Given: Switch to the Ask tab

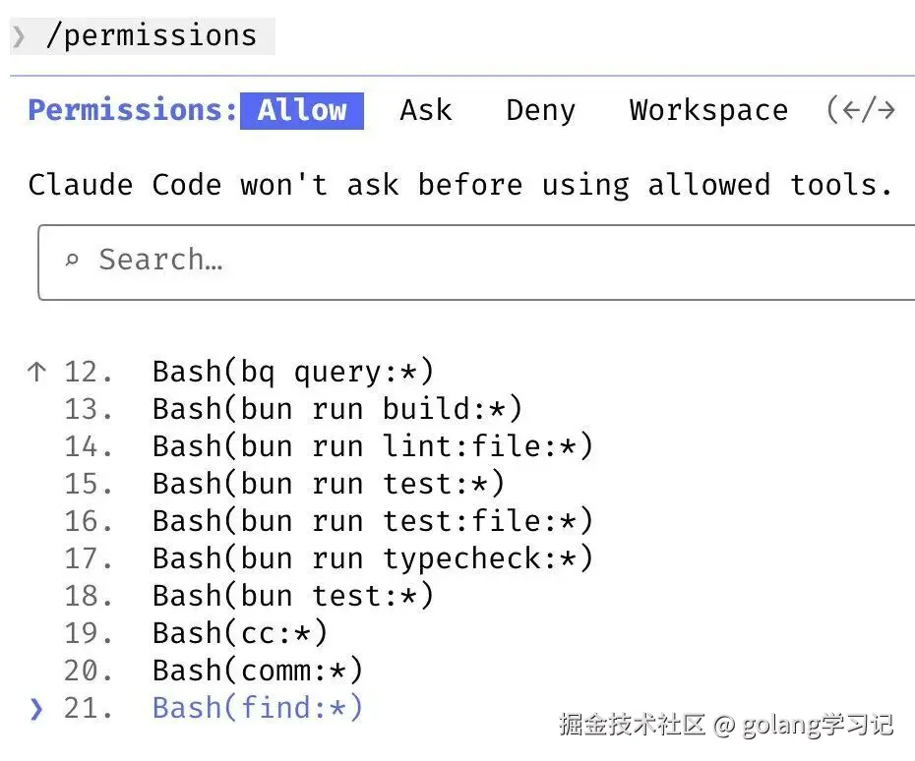Looking at the screenshot, I should click(x=425, y=110).
